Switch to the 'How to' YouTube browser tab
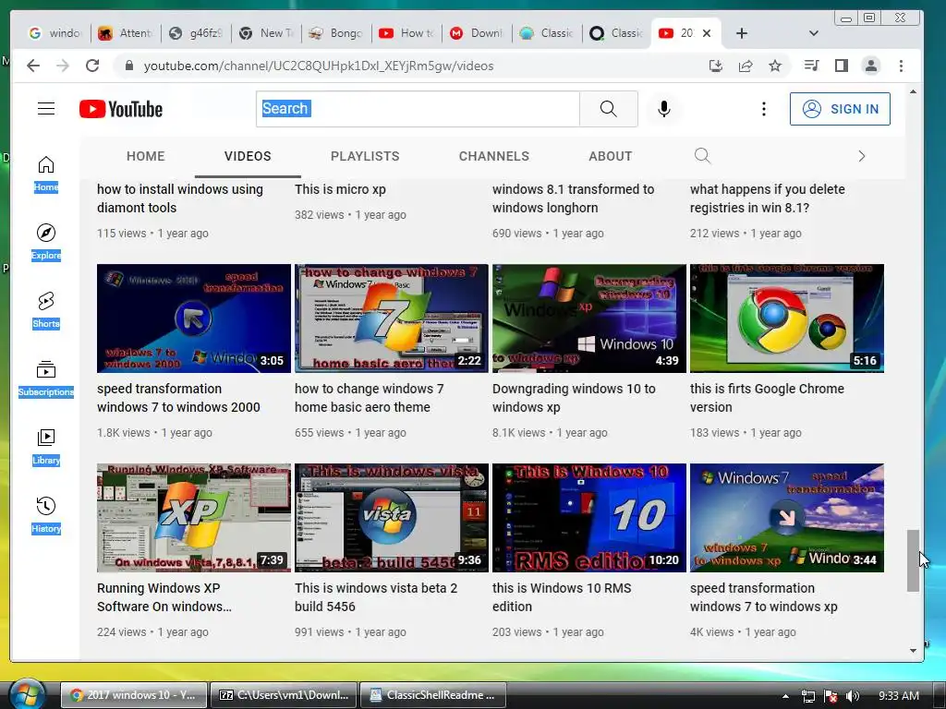 [406, 33]
